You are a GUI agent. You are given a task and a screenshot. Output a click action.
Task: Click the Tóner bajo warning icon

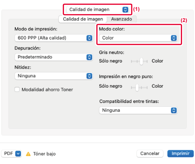point(28,154)
